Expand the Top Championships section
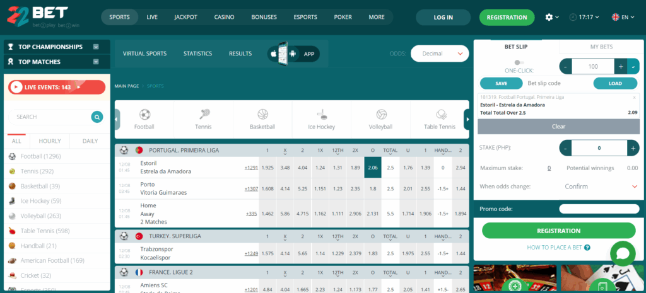This screenshot has width=646, height=293. coord(96,47)
